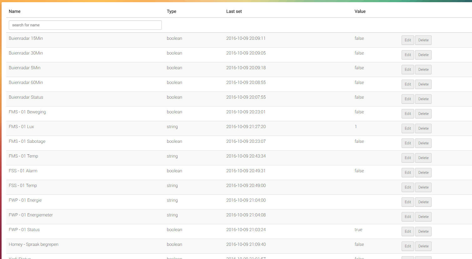Select the name FWP - 01 Energiemeter

tap(31, 215)
